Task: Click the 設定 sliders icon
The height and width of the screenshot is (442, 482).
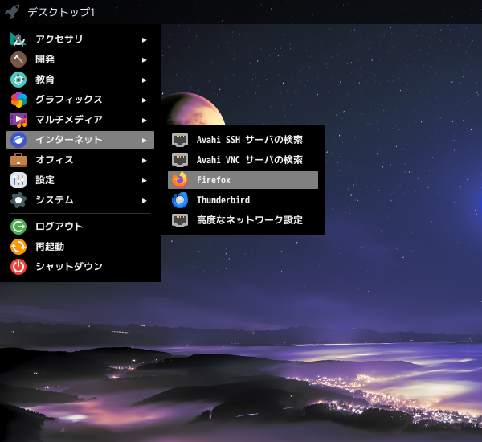Action: coord(18,180)
